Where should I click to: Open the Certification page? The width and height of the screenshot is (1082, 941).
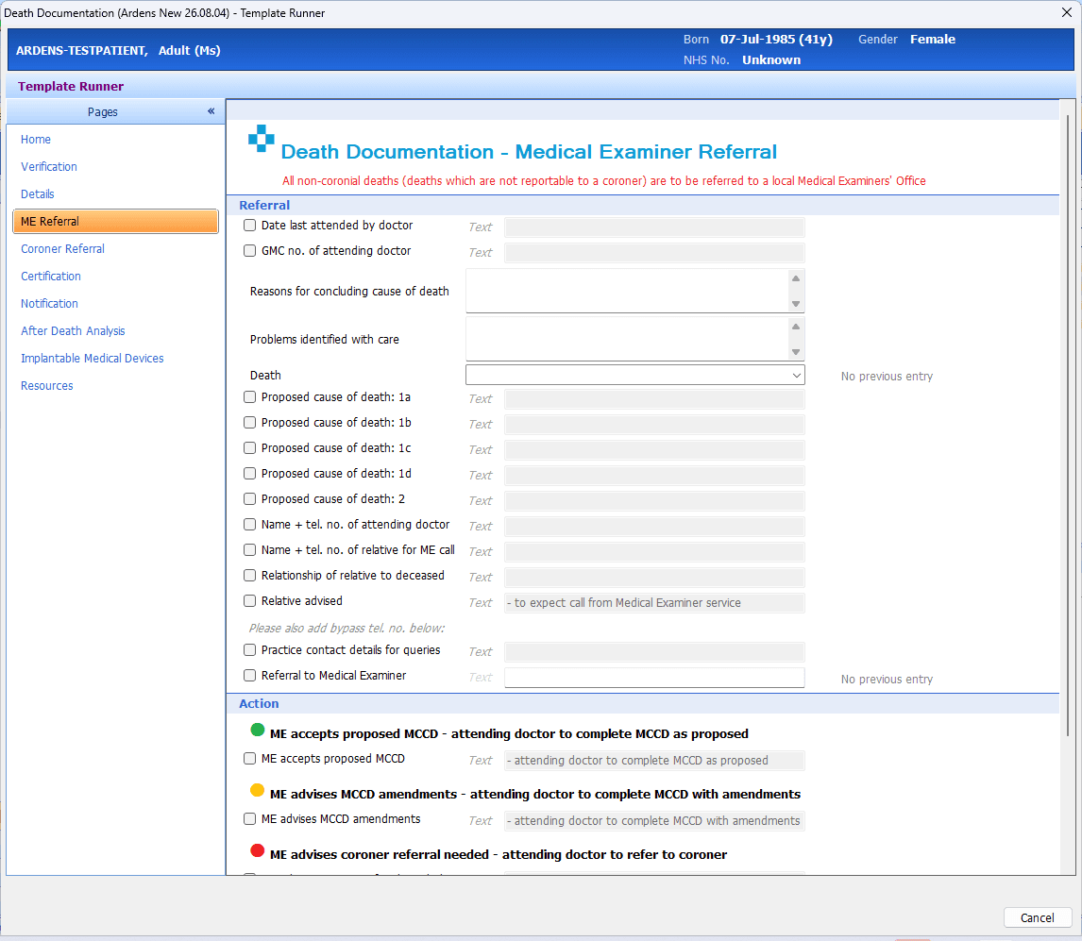(51, 277)
